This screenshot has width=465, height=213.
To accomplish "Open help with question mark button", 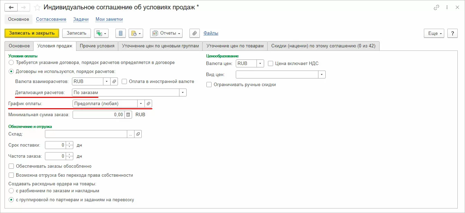I will point(453,33).
